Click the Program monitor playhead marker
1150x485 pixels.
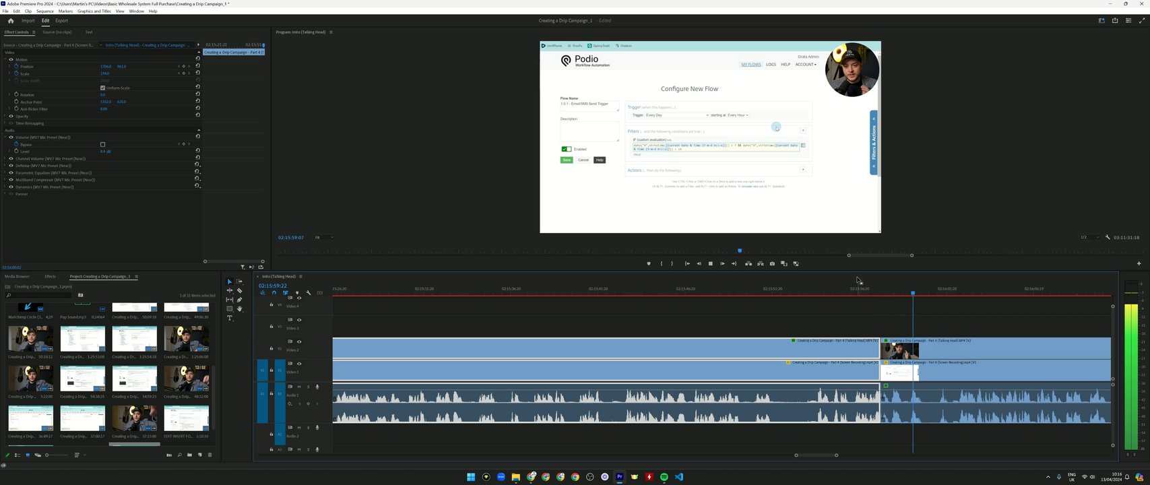(x=740, y=251)
